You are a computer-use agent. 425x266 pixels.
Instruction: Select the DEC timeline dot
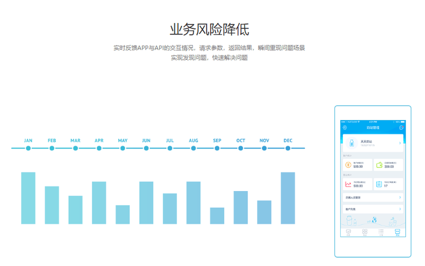pyautogui.click(x=288, y=148)
